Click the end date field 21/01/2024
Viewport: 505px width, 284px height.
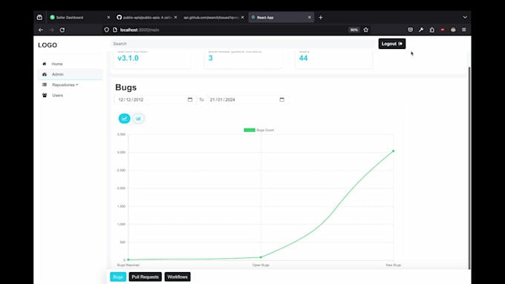click(x=247, y=99)
